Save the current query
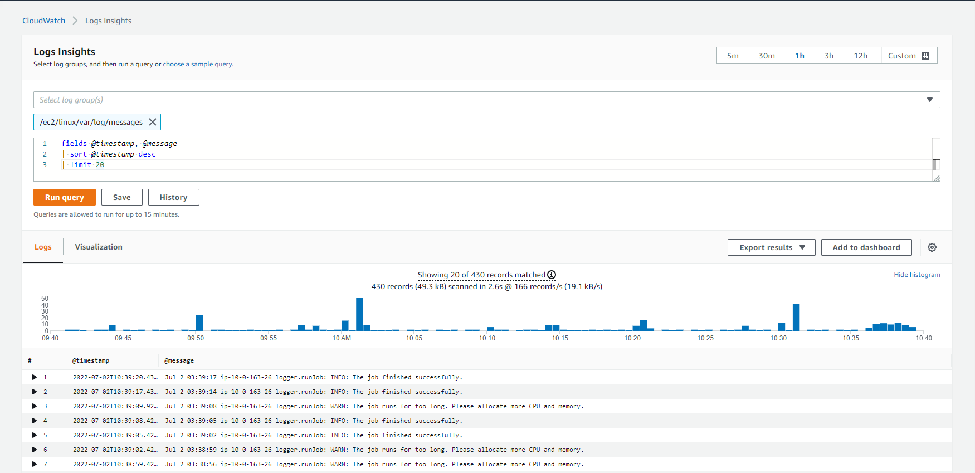 [122, 197]
